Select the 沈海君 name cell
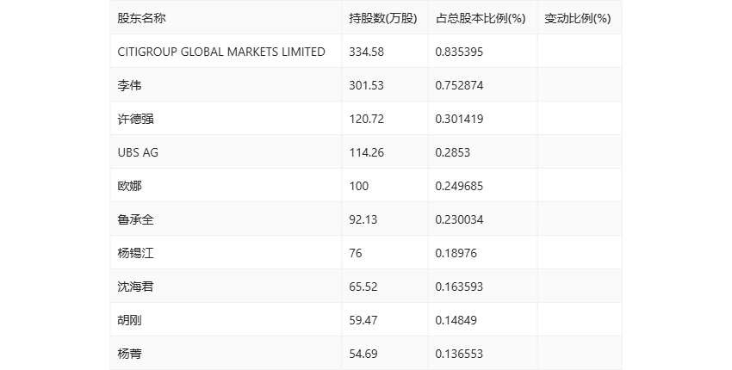Screen dimensions: 732x370 click(x=136, y=287)
